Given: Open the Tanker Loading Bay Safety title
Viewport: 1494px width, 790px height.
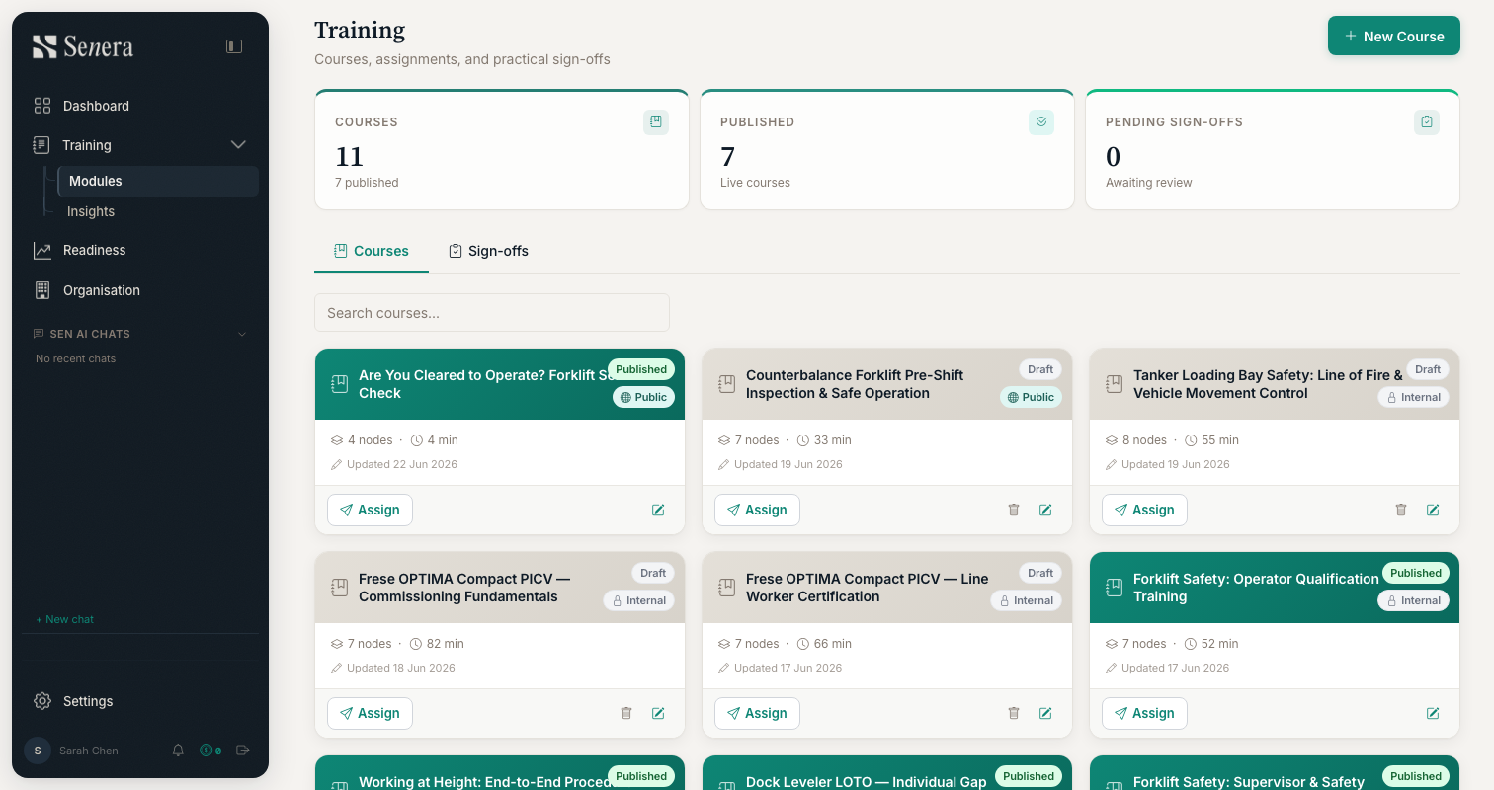Looking at the screenshot, I should pyautogui.click(x=1268, y=384).
